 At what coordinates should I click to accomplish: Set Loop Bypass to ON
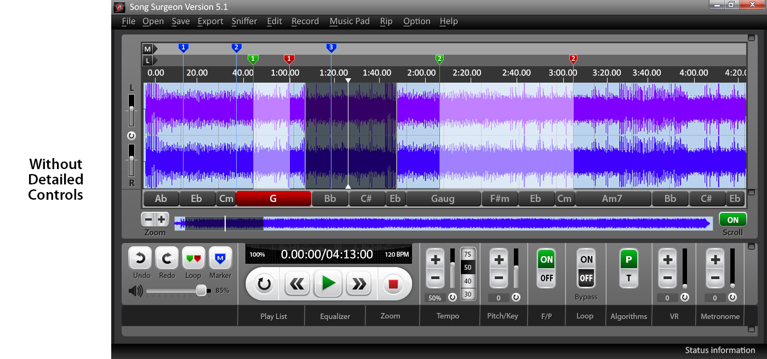tap(586, 259)
